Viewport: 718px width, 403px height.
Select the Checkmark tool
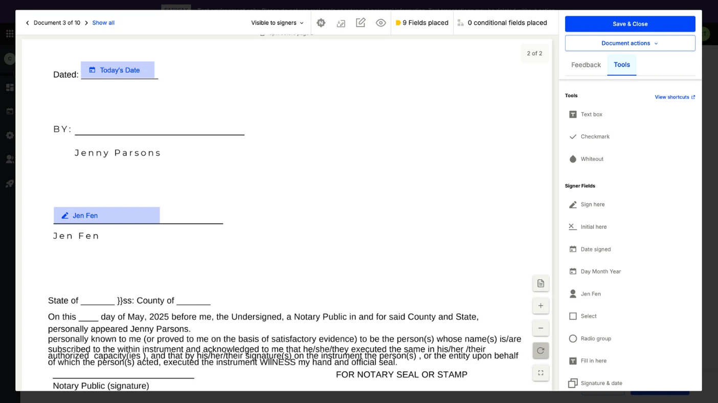point(589,137)
